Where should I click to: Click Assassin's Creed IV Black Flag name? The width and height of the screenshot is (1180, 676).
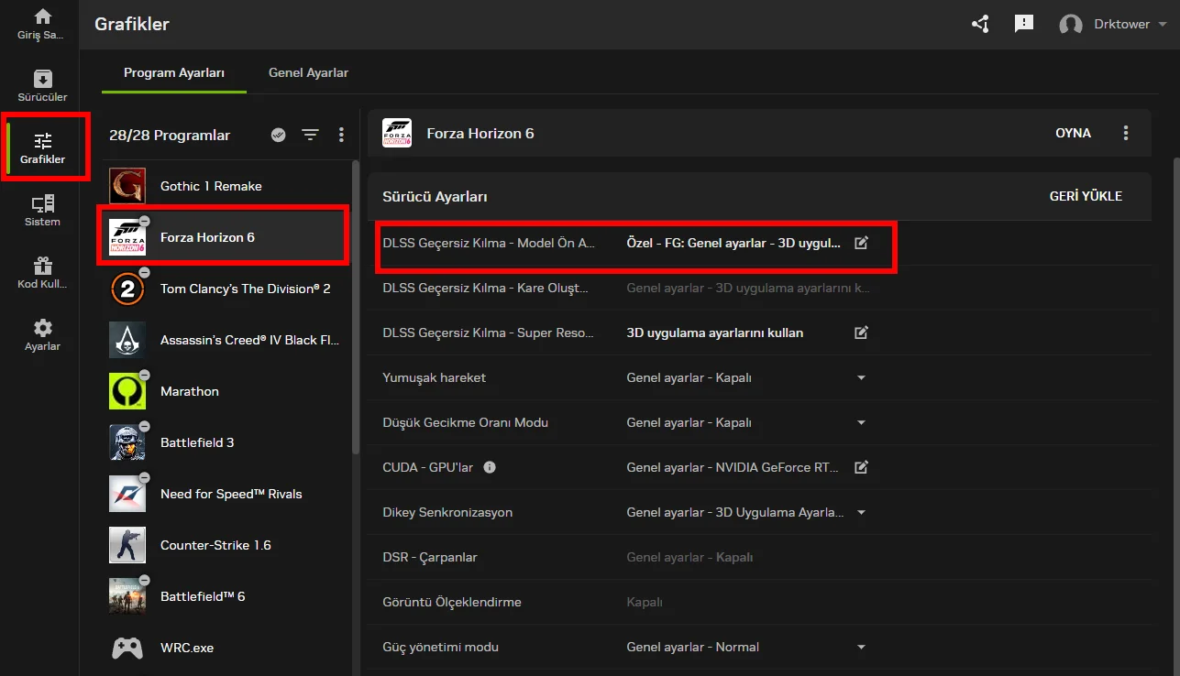pyautogui.click(x=250, y=340)
